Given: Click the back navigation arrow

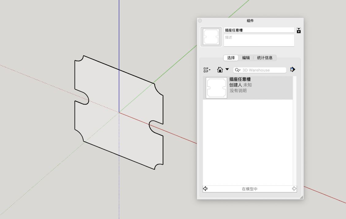Looking at the screenshot, I should [206, 189].
